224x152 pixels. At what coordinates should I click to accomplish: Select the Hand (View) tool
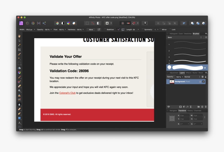tap(19, 36)
